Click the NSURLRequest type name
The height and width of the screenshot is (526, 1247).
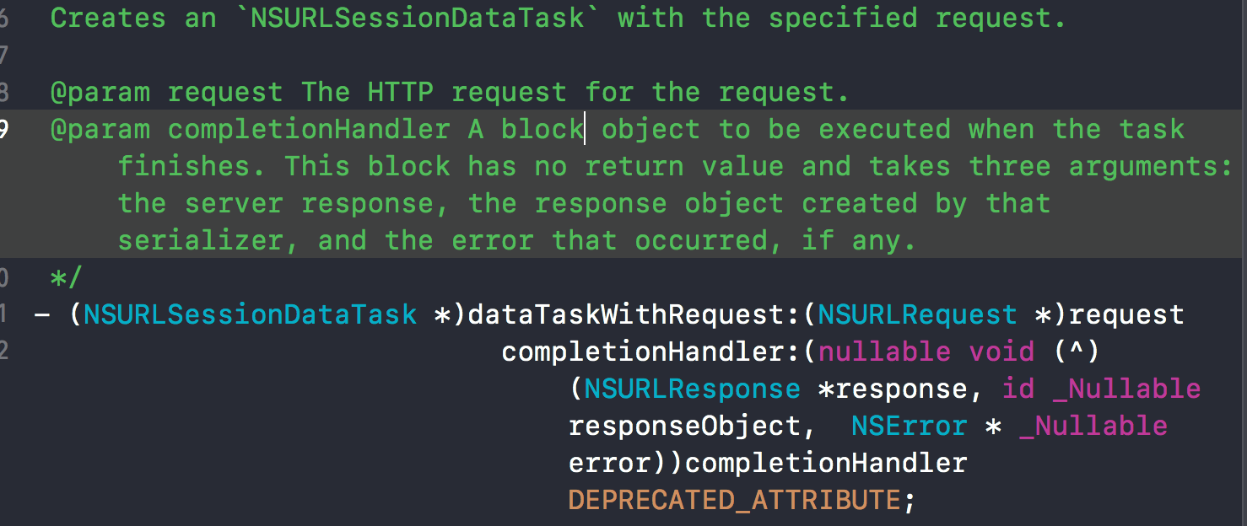click(917, 314)
